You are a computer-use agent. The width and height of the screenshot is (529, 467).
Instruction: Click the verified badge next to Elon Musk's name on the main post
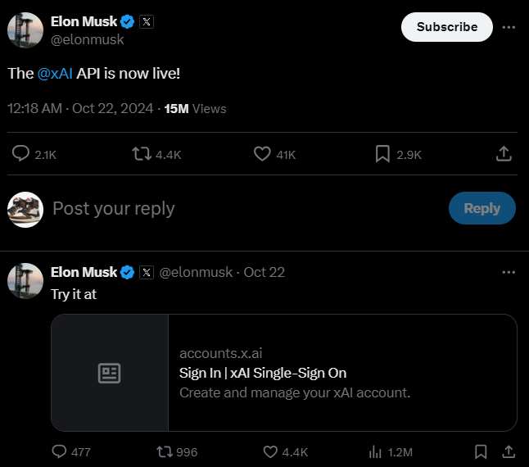point(129,22)
